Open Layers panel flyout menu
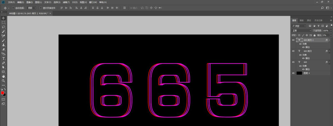 (331, 20)
